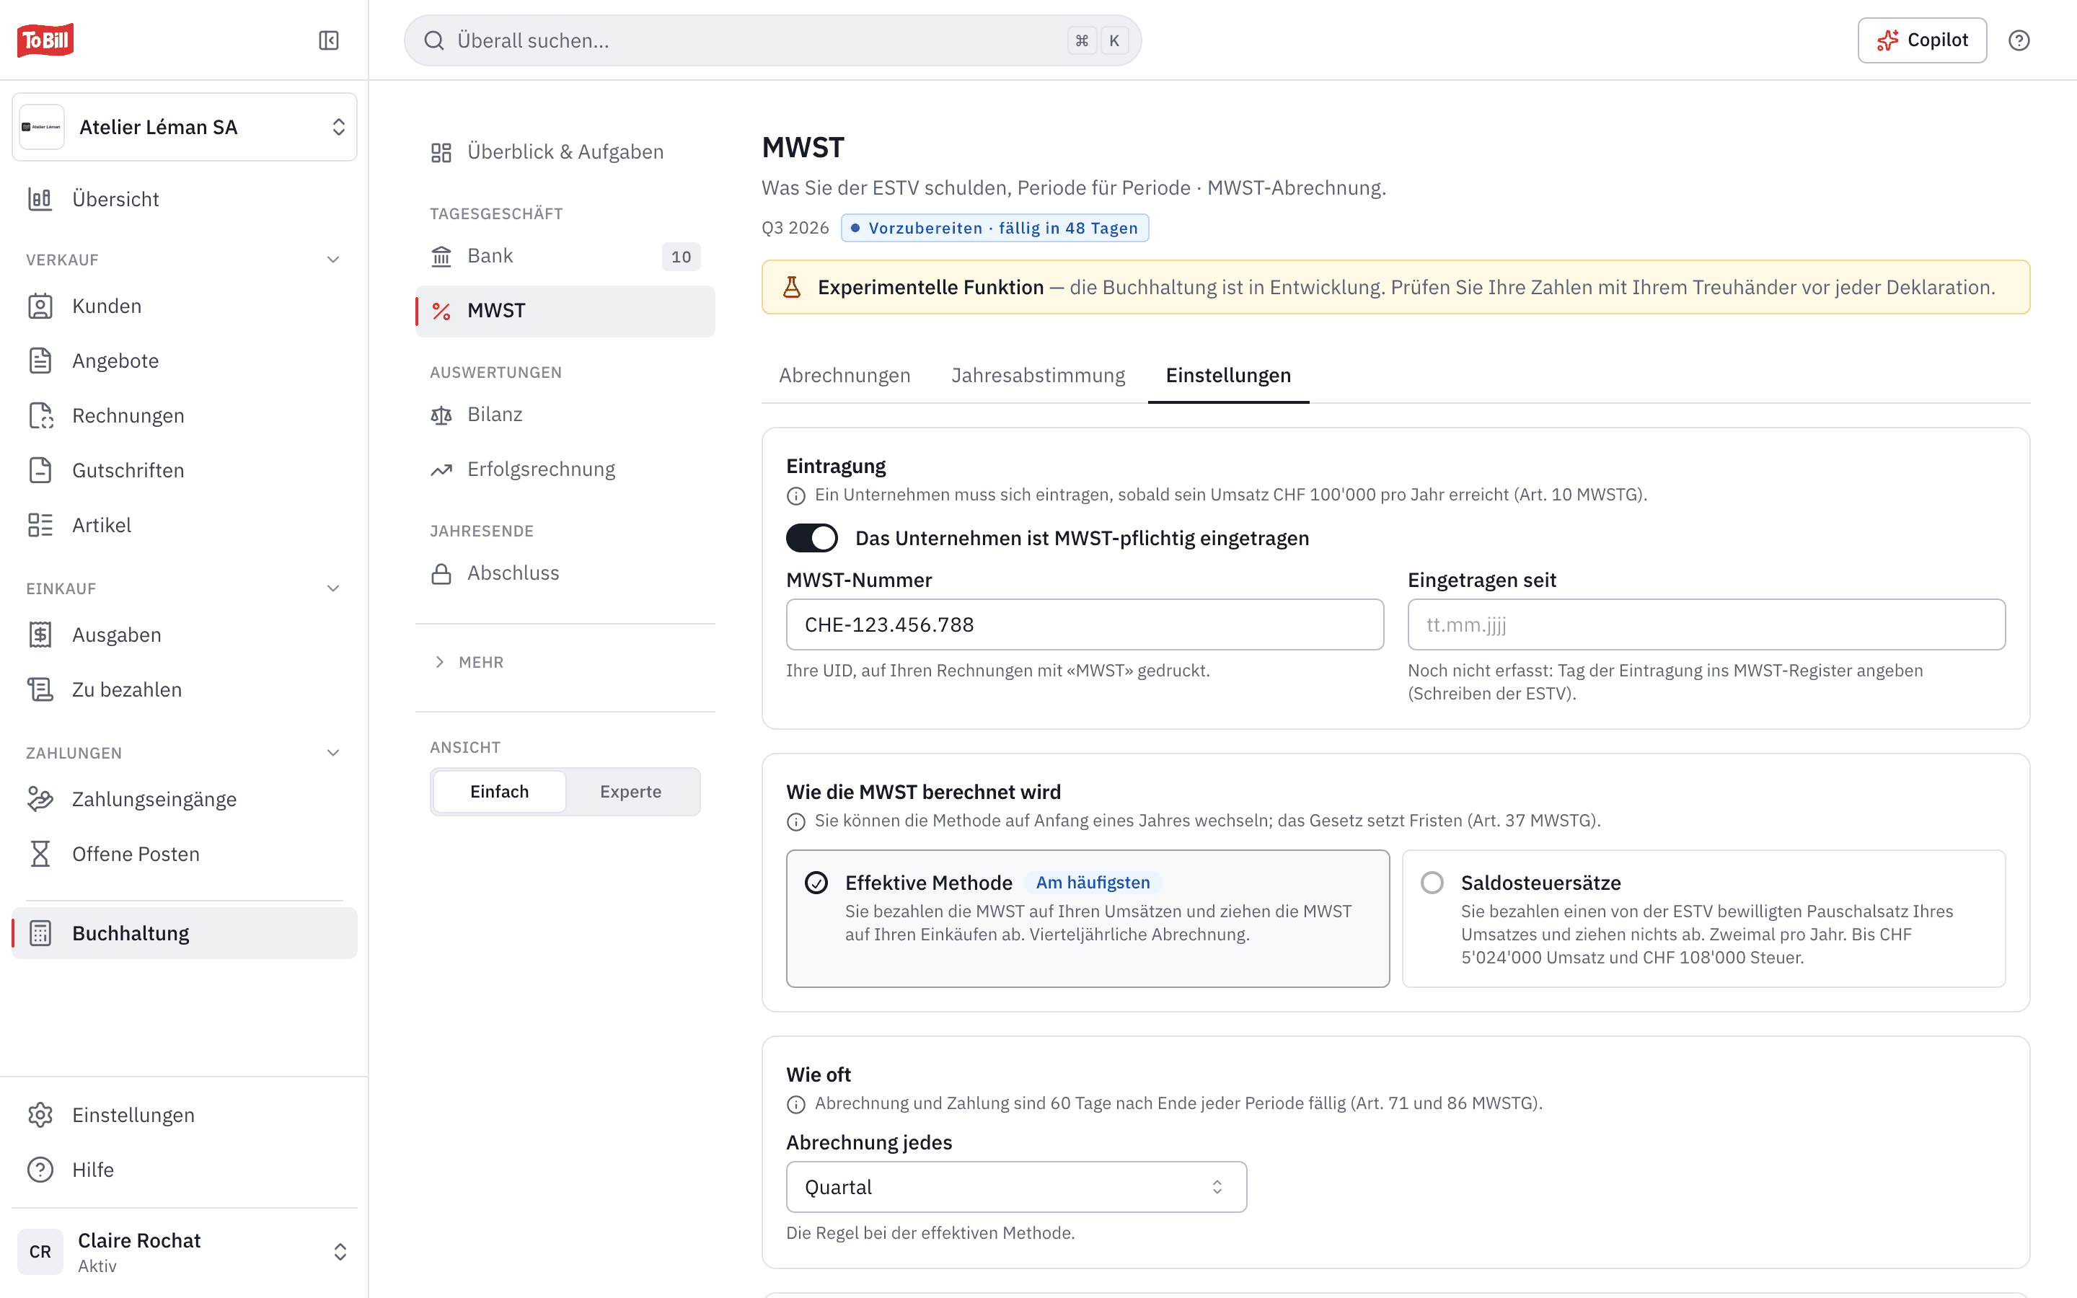Open Abrechnung jedes Quartal dropdown

point(1016,1187)
